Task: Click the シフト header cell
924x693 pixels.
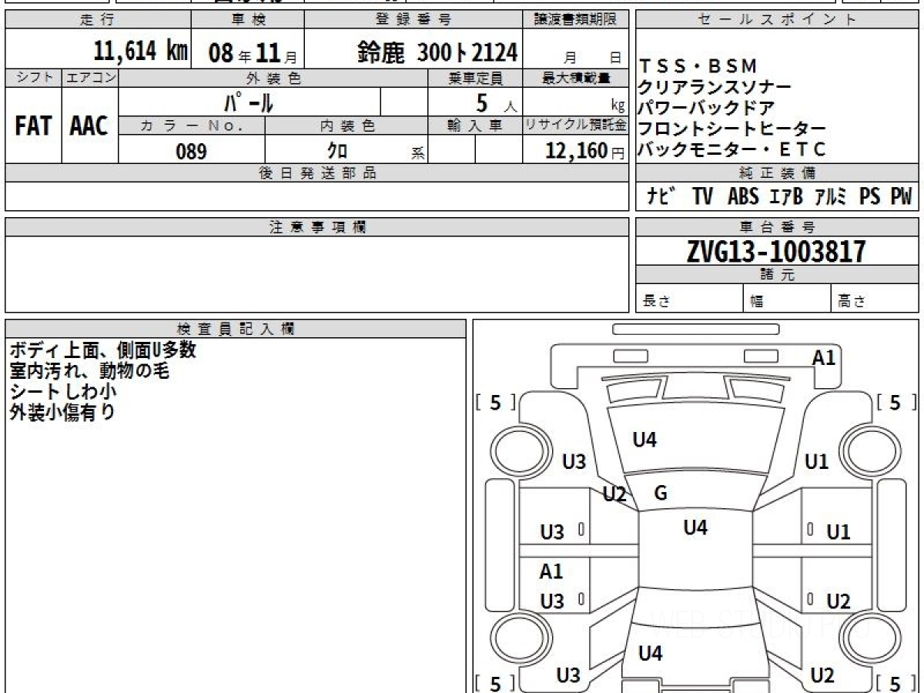Action: point(33,78)
